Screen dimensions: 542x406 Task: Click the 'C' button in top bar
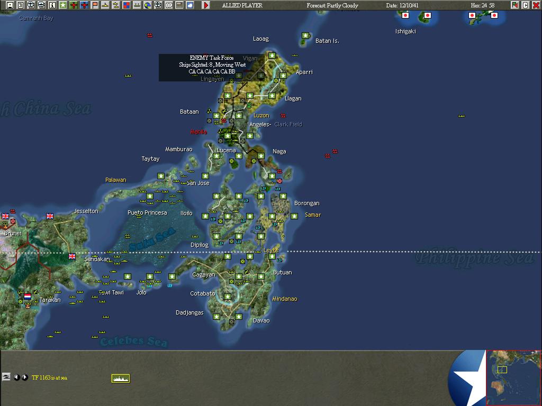(525, 5)
